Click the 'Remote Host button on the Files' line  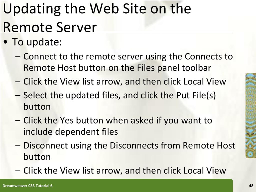[x=117, y=68]
